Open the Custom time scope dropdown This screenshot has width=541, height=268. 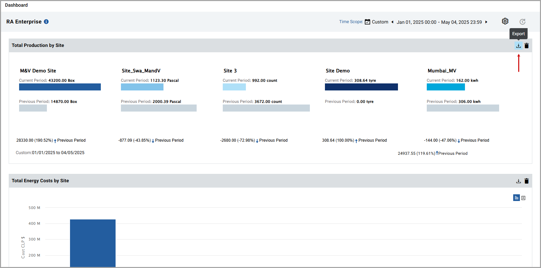coord(380,22)
